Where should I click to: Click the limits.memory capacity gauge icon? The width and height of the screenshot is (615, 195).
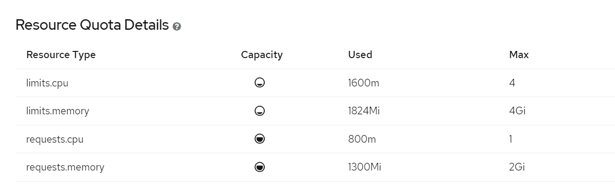(x=260, y=111)
